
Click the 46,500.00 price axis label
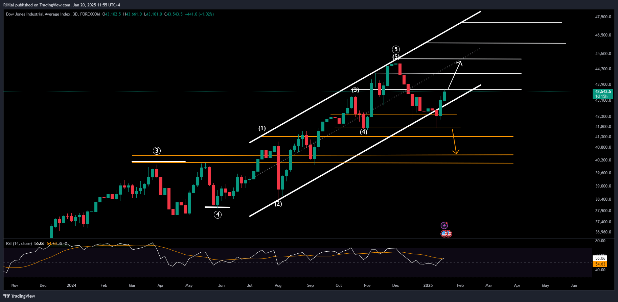pos(603,35)
